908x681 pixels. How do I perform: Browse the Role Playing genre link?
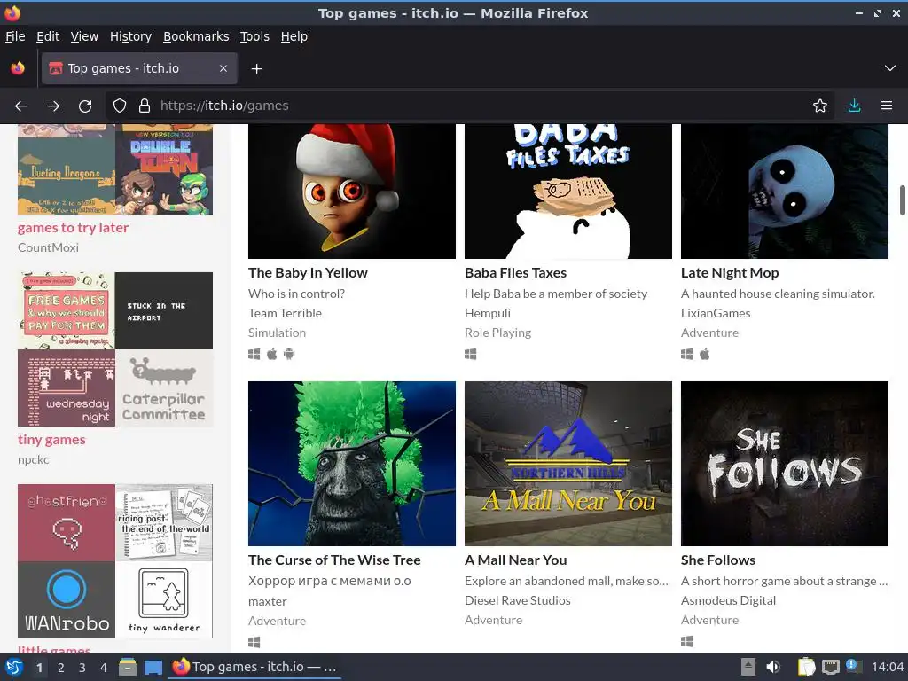point(498,333)
